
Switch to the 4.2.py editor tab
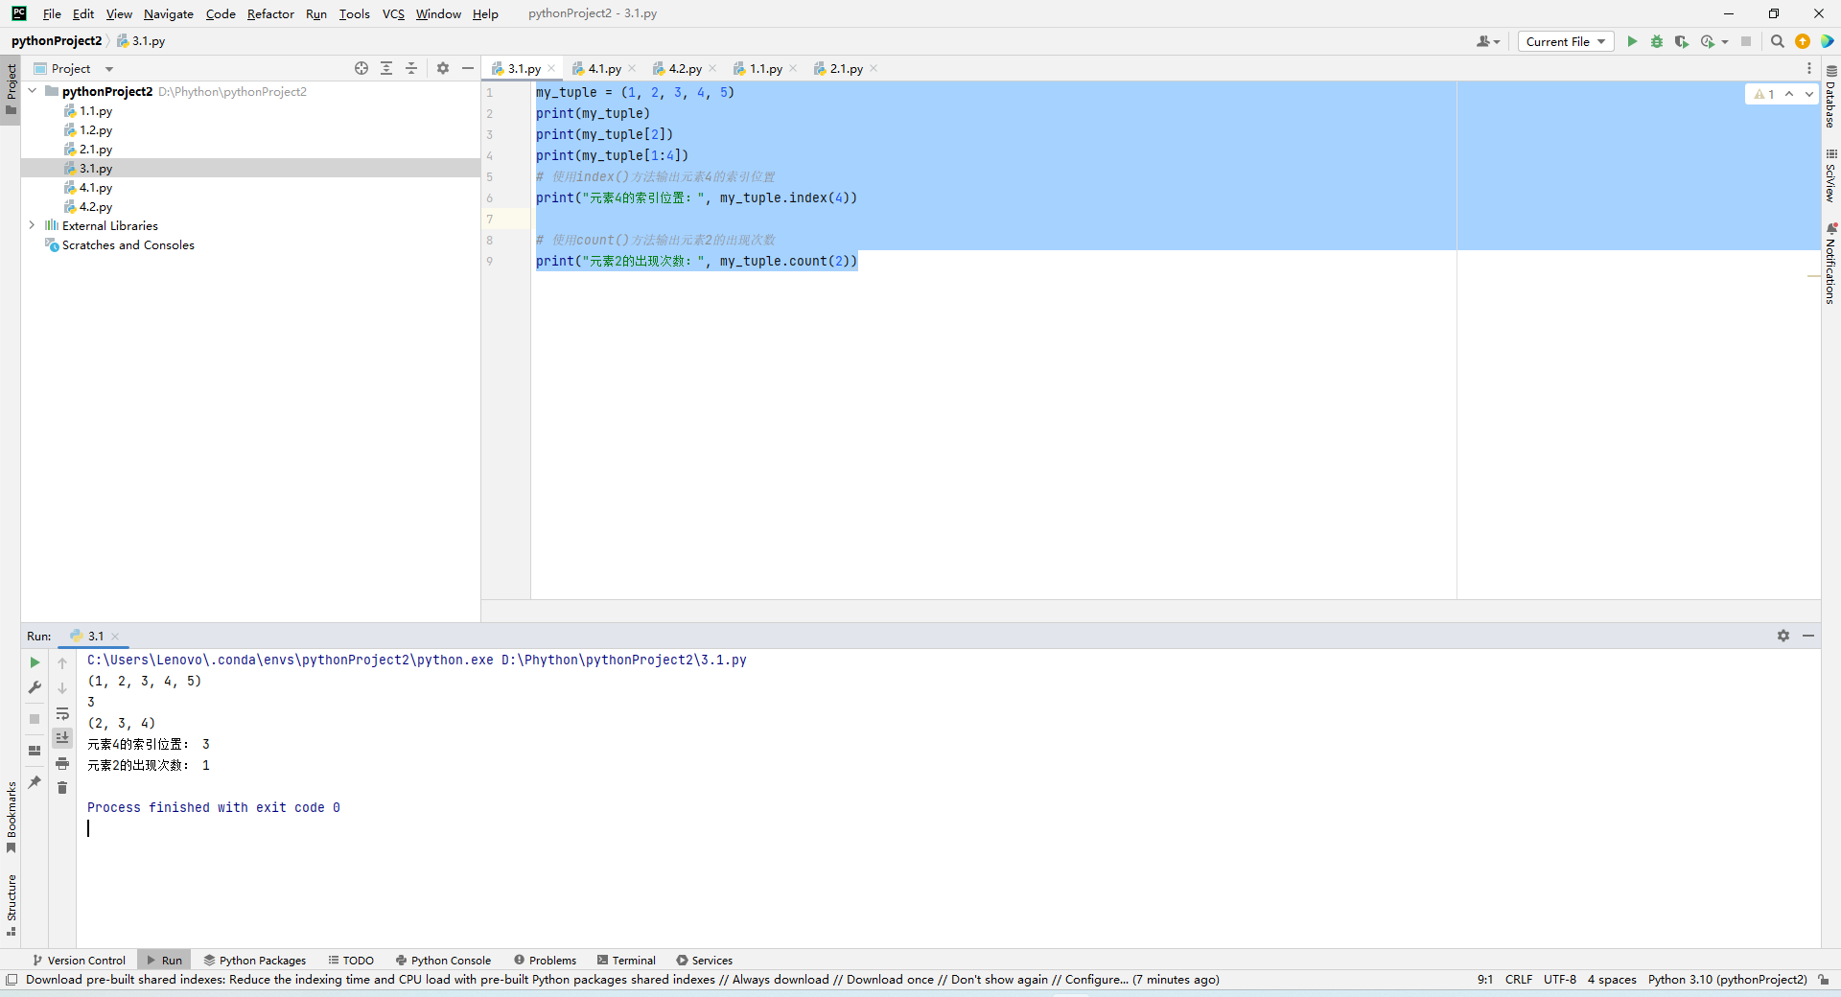click(685, 68)
